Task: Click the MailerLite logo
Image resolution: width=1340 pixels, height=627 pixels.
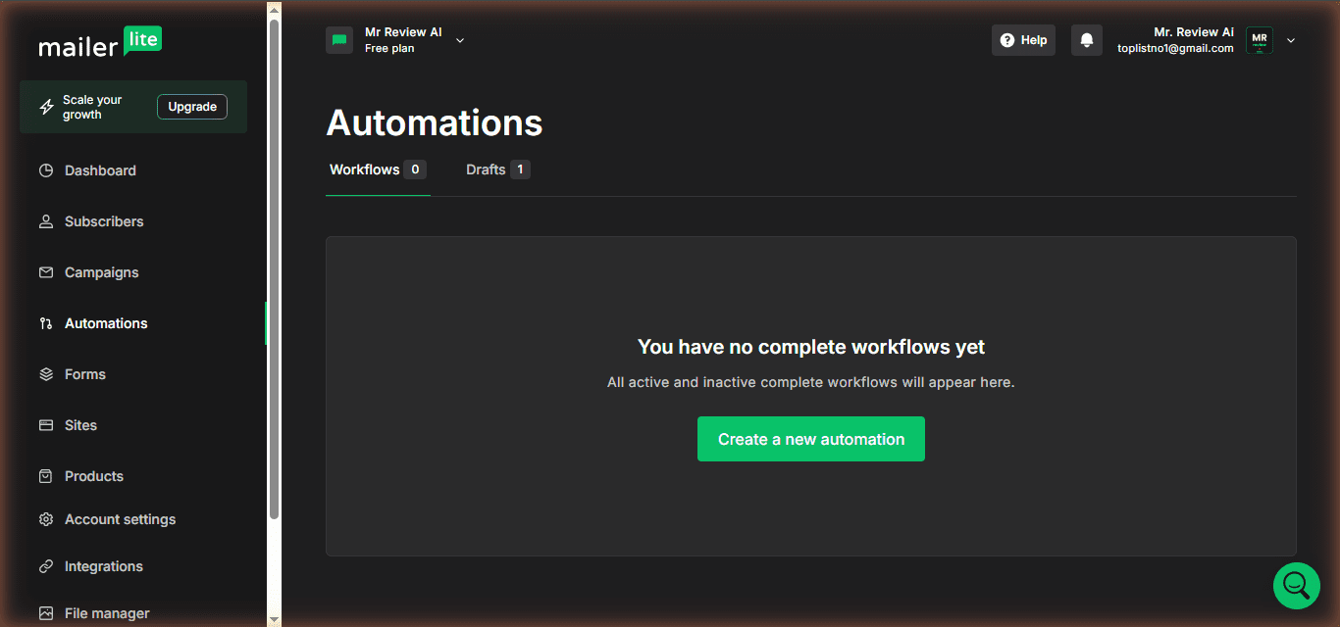Action: (x=100, y=42)
